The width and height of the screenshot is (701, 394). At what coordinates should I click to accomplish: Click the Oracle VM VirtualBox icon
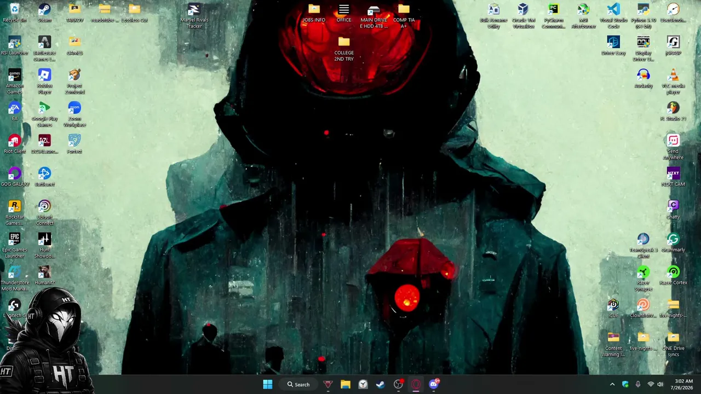pyautogui.click(x=523, y=16)
